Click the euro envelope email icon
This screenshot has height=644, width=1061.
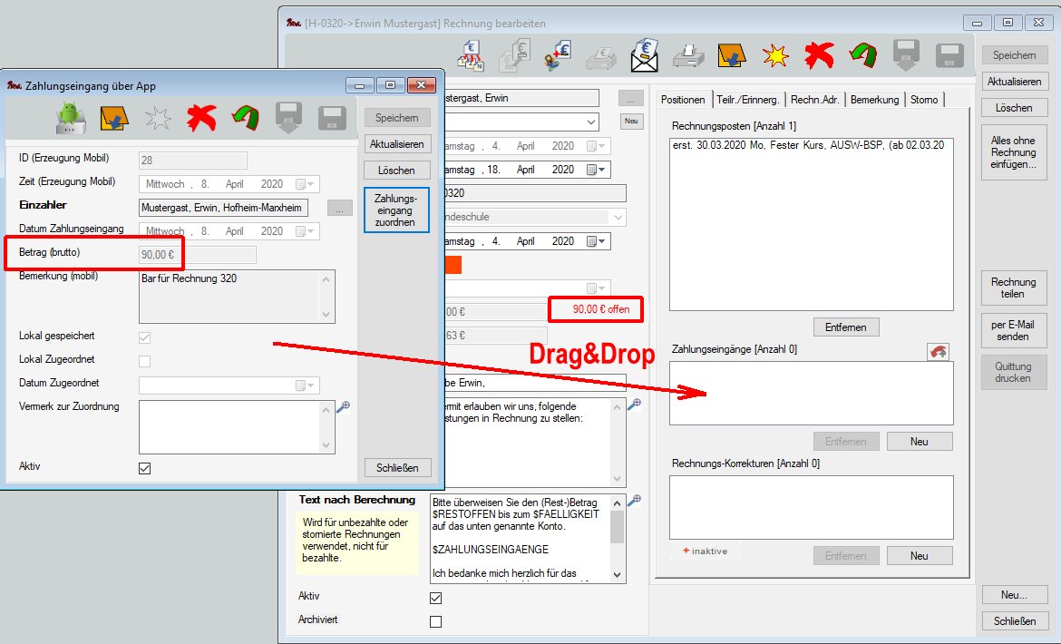[645, 56]
